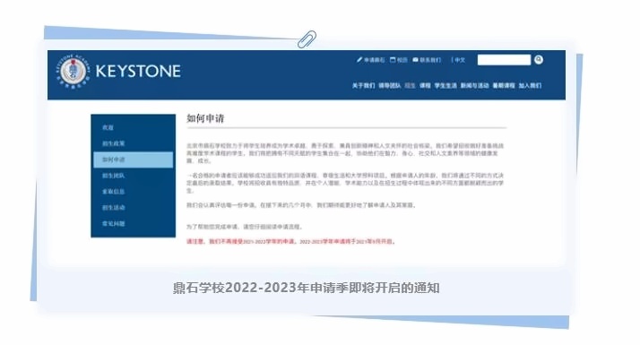Click the caption 鼎石学校2022-2023年申请季即将开启的通知
Viewport: 640px width, 345px height.
[307, 288]
